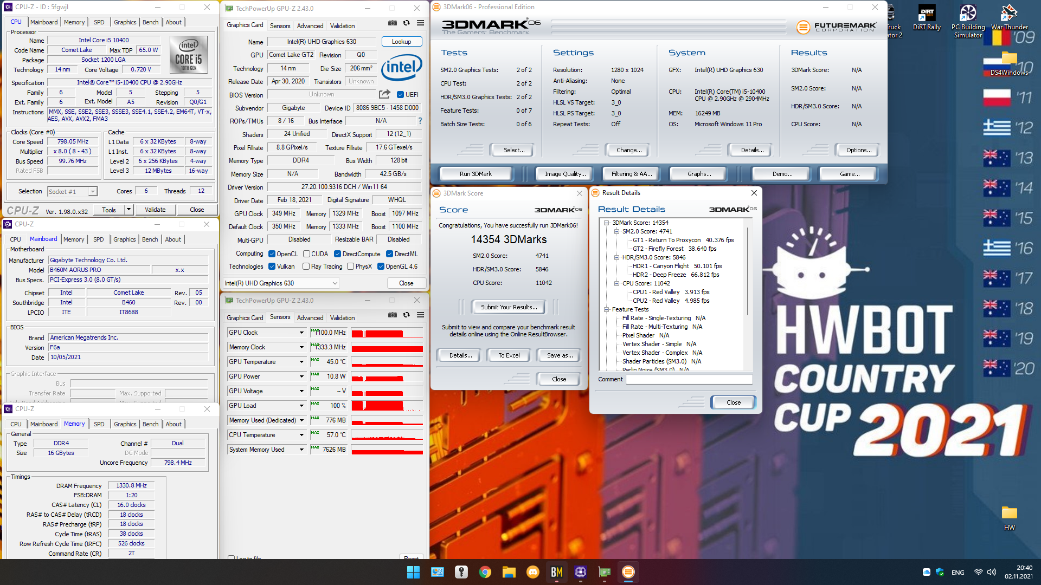Click refresh icon in upper GPU-Z window
This screenshot has width=1041, height=585.
point(406,23)
